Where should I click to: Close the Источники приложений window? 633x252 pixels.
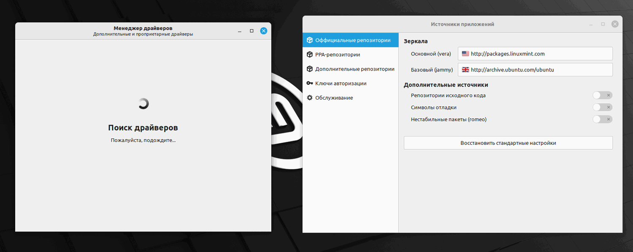(x=615, y=24)
